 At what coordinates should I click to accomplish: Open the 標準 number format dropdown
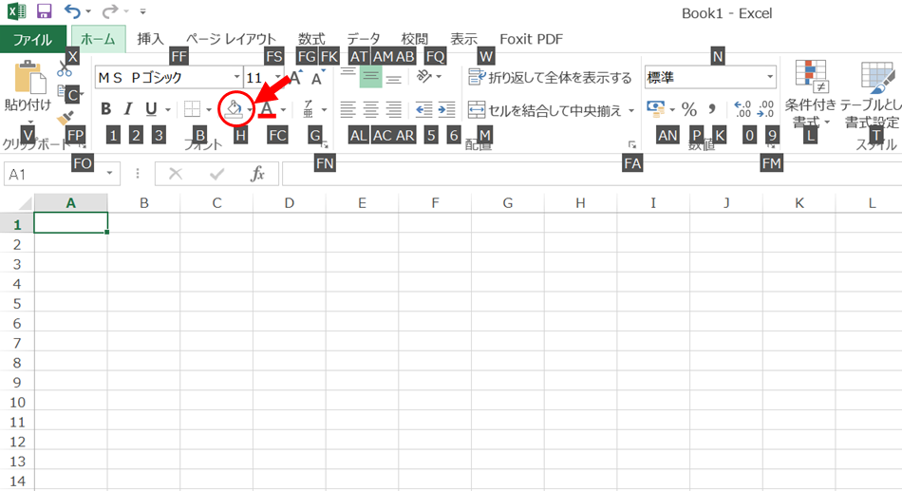pyautogui.click(x=770, y=77)
